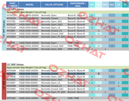The image size is (129, 101).
Task: Click the LS x mark for 4500198
Action: (x=118, y=86)
